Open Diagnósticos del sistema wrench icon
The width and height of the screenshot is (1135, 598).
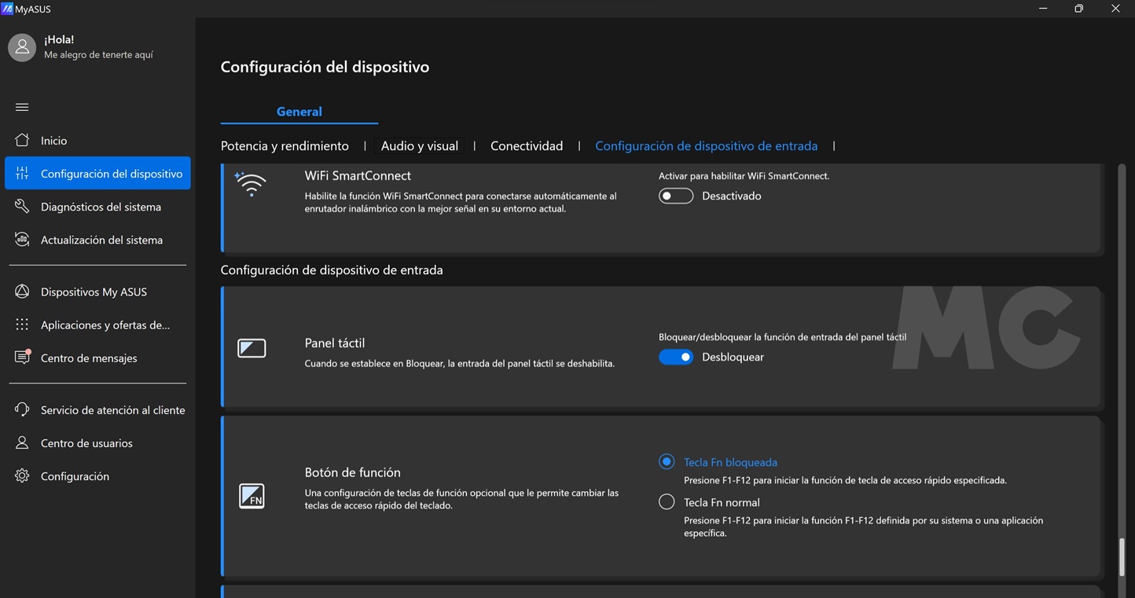pyautogui.click(x=22, y=207)
